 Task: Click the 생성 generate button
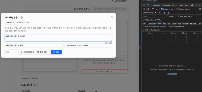[x=56, y=52]
